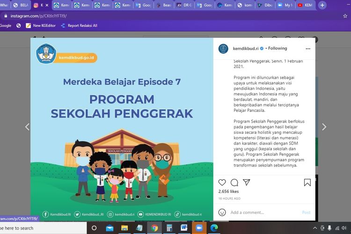Click the Add a comment field

click(262, 212)
